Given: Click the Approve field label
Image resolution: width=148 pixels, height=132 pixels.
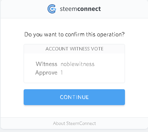Looking at the screenshot, I should point(46,73).
